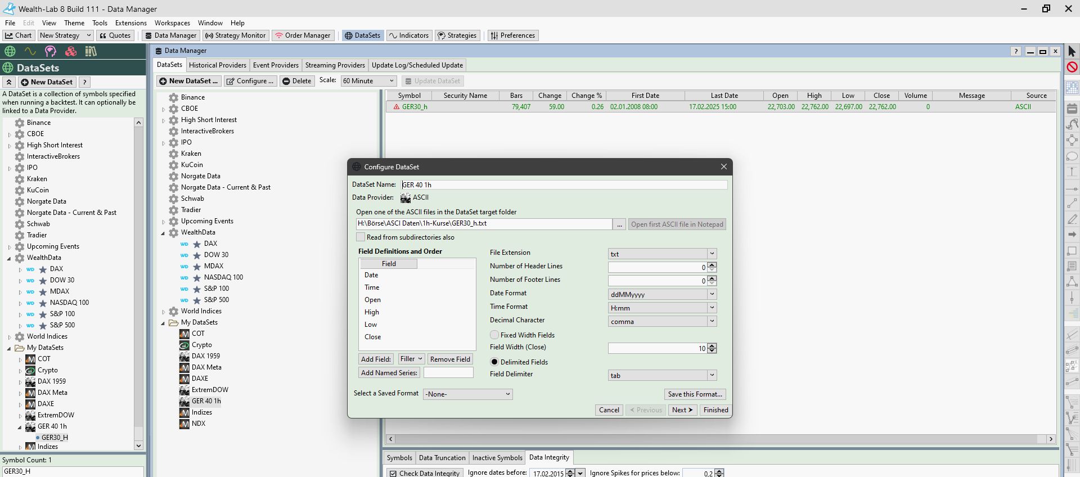The height and width of the screenshot is (477, 1080).
Task: Select the pointer cursor tool on right toolbar
Action: click(1072, 52)
